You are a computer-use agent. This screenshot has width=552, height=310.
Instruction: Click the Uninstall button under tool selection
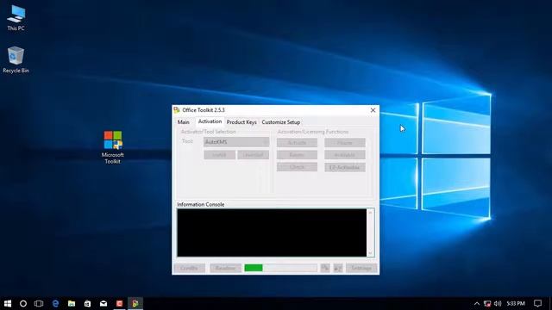coord(253,155)
